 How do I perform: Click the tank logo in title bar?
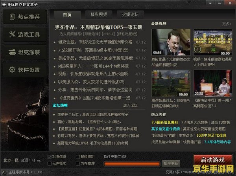click(x=4, y=4)
